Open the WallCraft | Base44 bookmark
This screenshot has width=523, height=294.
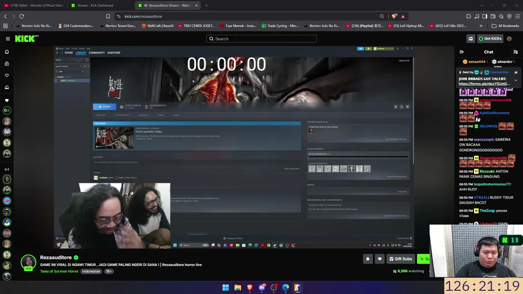coord(157,26)
